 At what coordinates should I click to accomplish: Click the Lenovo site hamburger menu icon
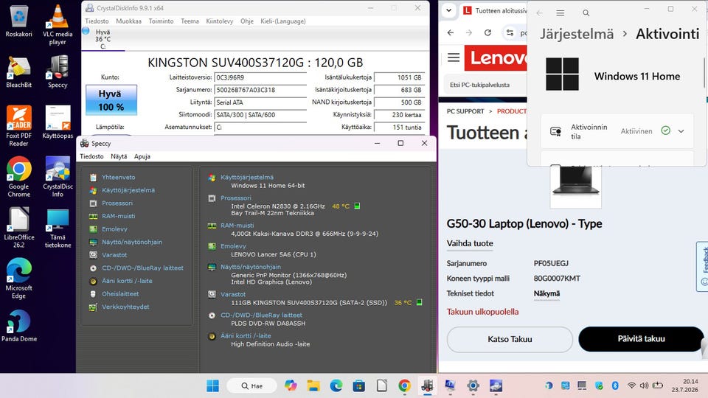click(454, 57)
